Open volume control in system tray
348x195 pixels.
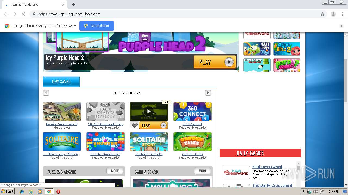click(315, 191)
